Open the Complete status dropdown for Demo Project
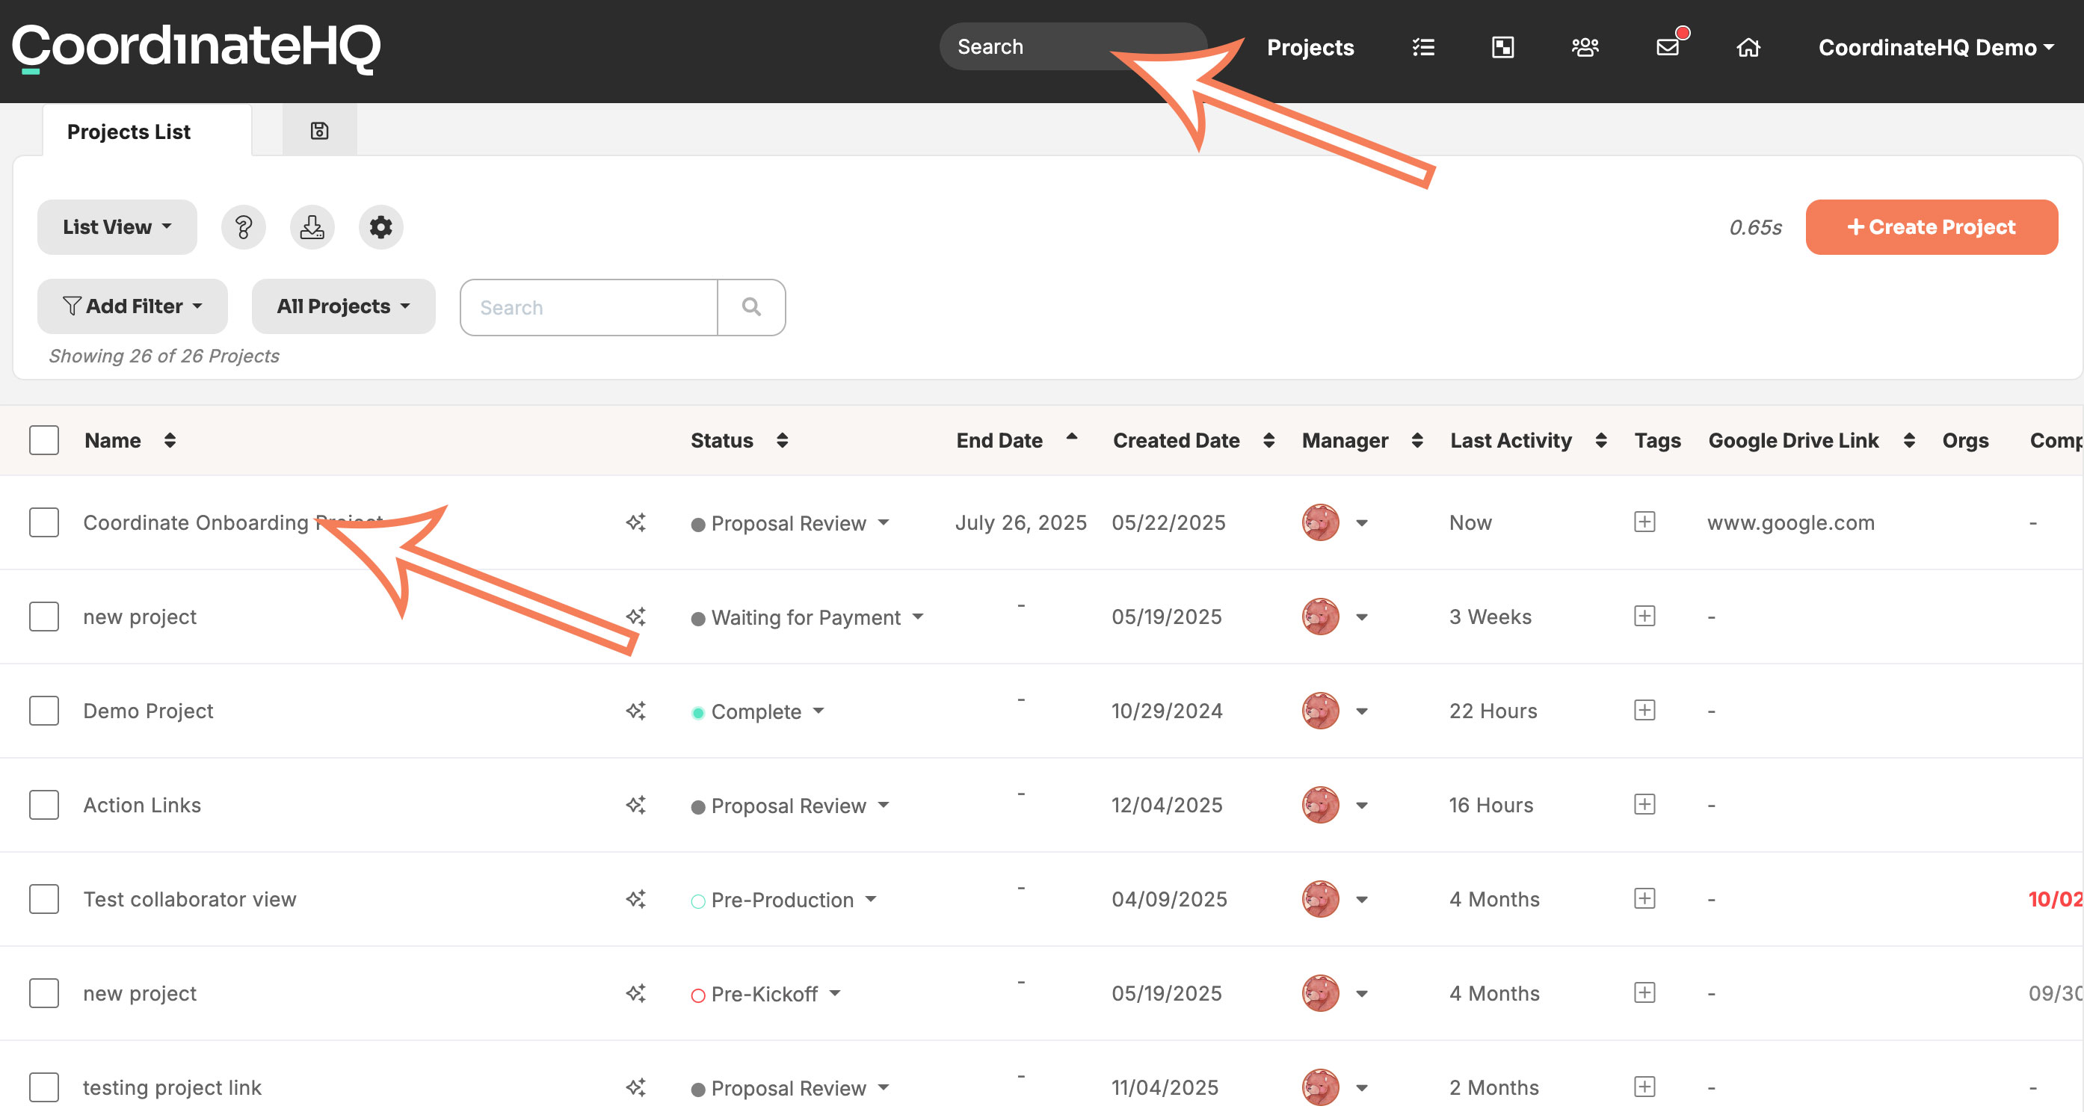Image resolution: width=2084 pixels, height=1112 pixels. coord(758,711)
